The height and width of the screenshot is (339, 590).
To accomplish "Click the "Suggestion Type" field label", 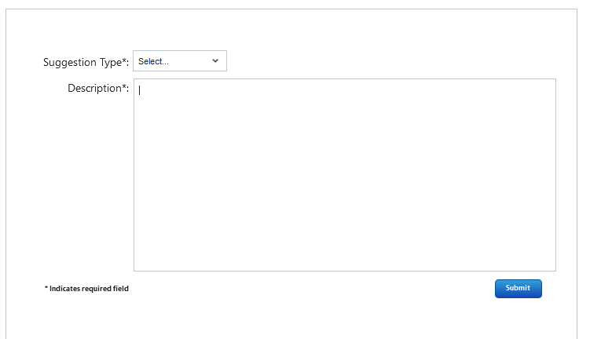I will pos(82,62).
